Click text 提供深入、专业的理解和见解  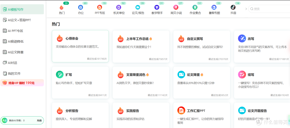74,119
